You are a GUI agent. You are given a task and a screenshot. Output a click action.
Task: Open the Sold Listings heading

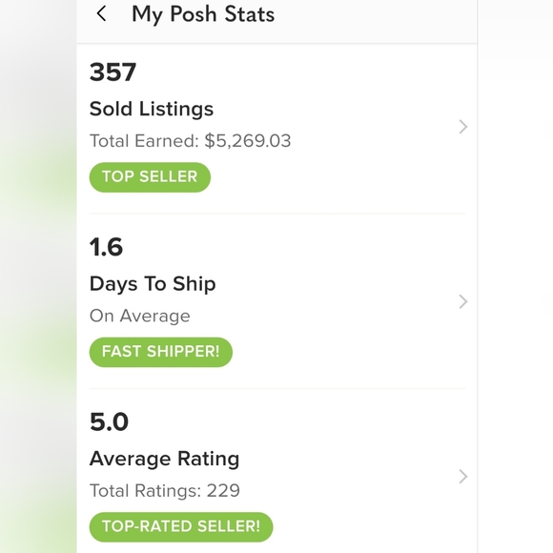(152, 109)
